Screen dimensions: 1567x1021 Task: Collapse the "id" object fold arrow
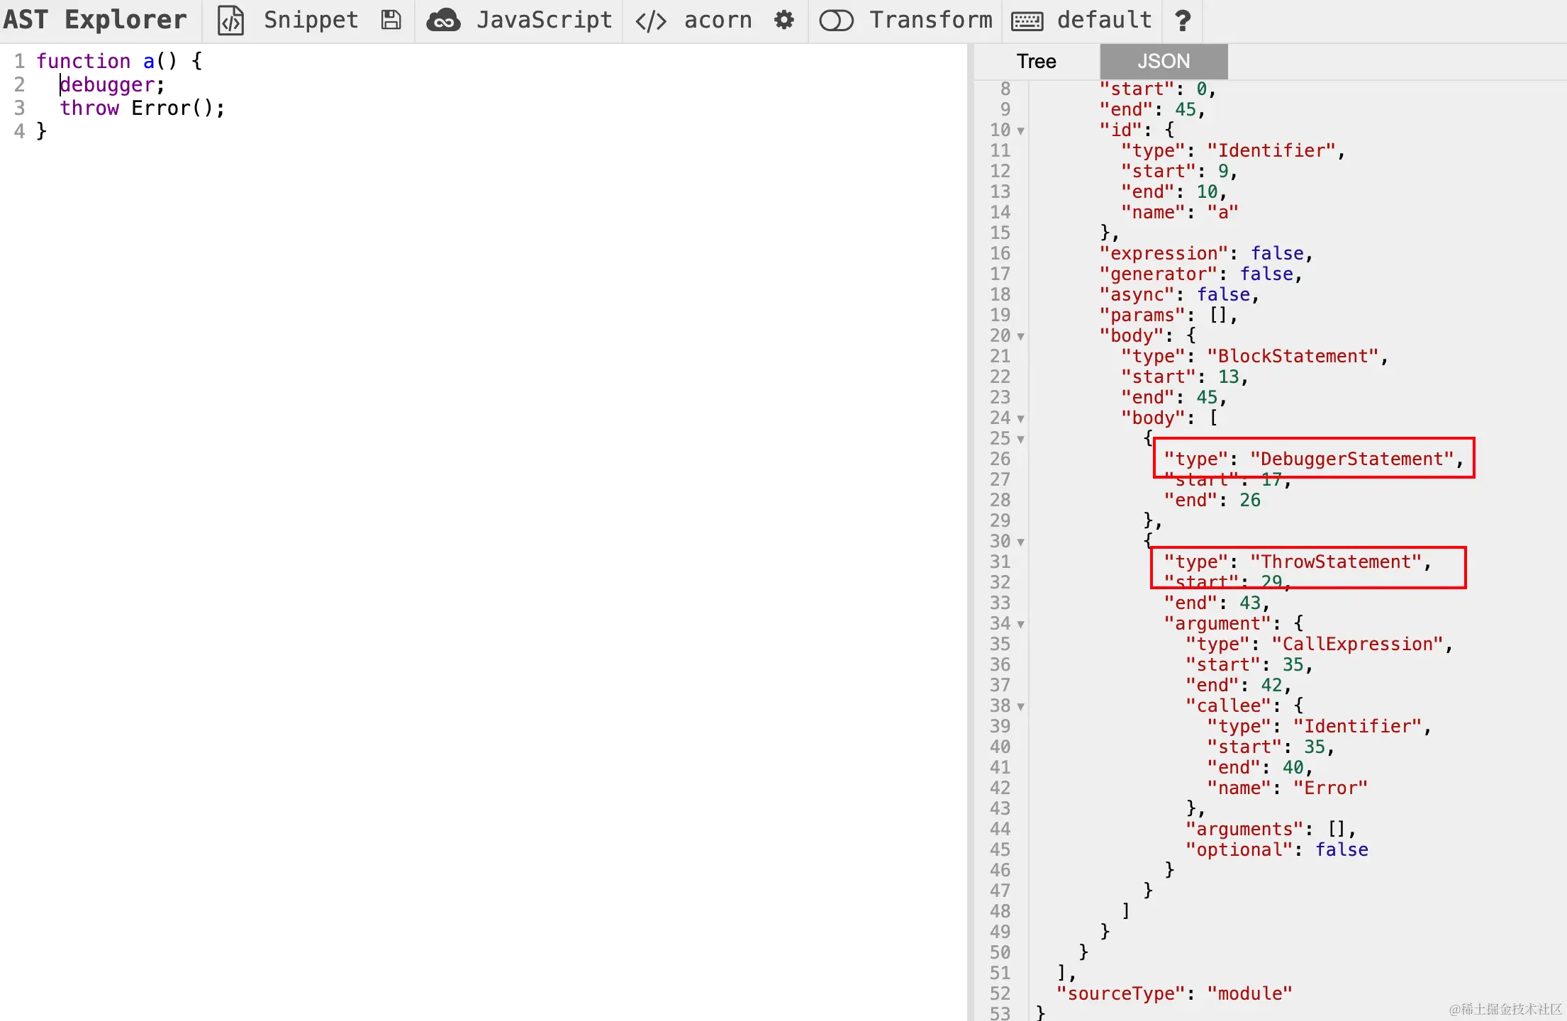click(x=1021, y=131)
